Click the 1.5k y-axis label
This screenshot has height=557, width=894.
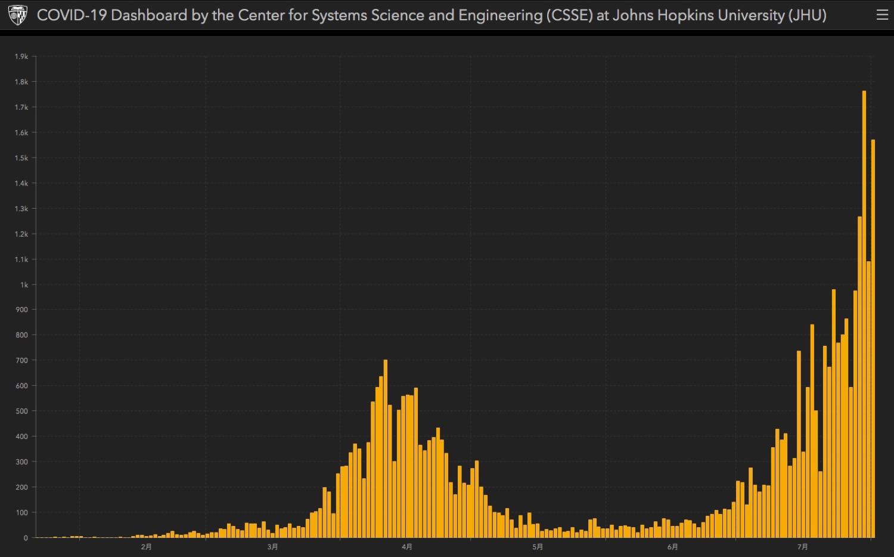[x=21, y=158]
